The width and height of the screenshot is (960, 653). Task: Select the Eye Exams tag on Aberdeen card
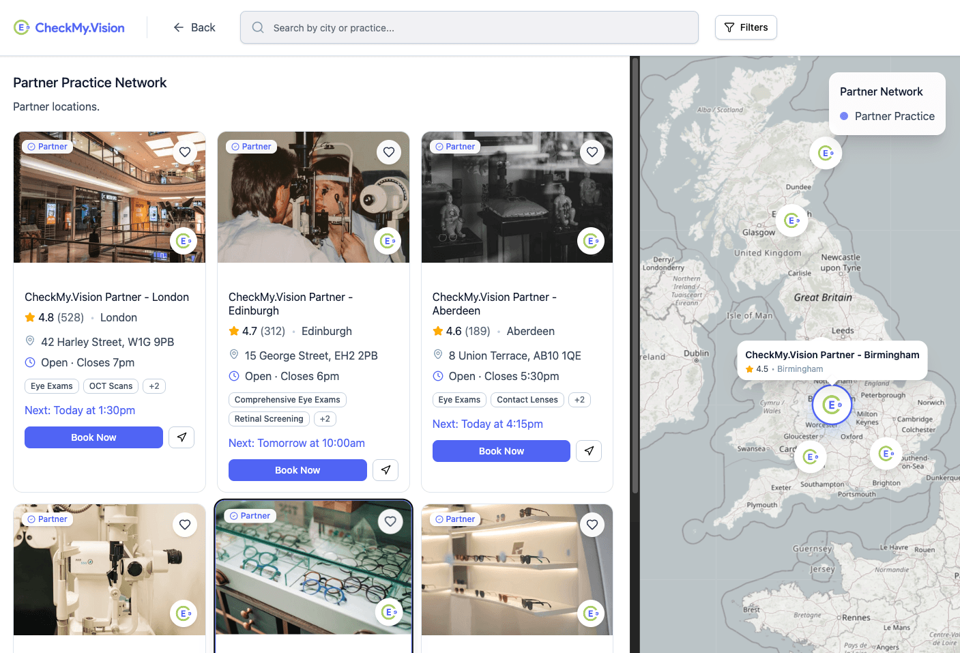[x=459, y=400]
